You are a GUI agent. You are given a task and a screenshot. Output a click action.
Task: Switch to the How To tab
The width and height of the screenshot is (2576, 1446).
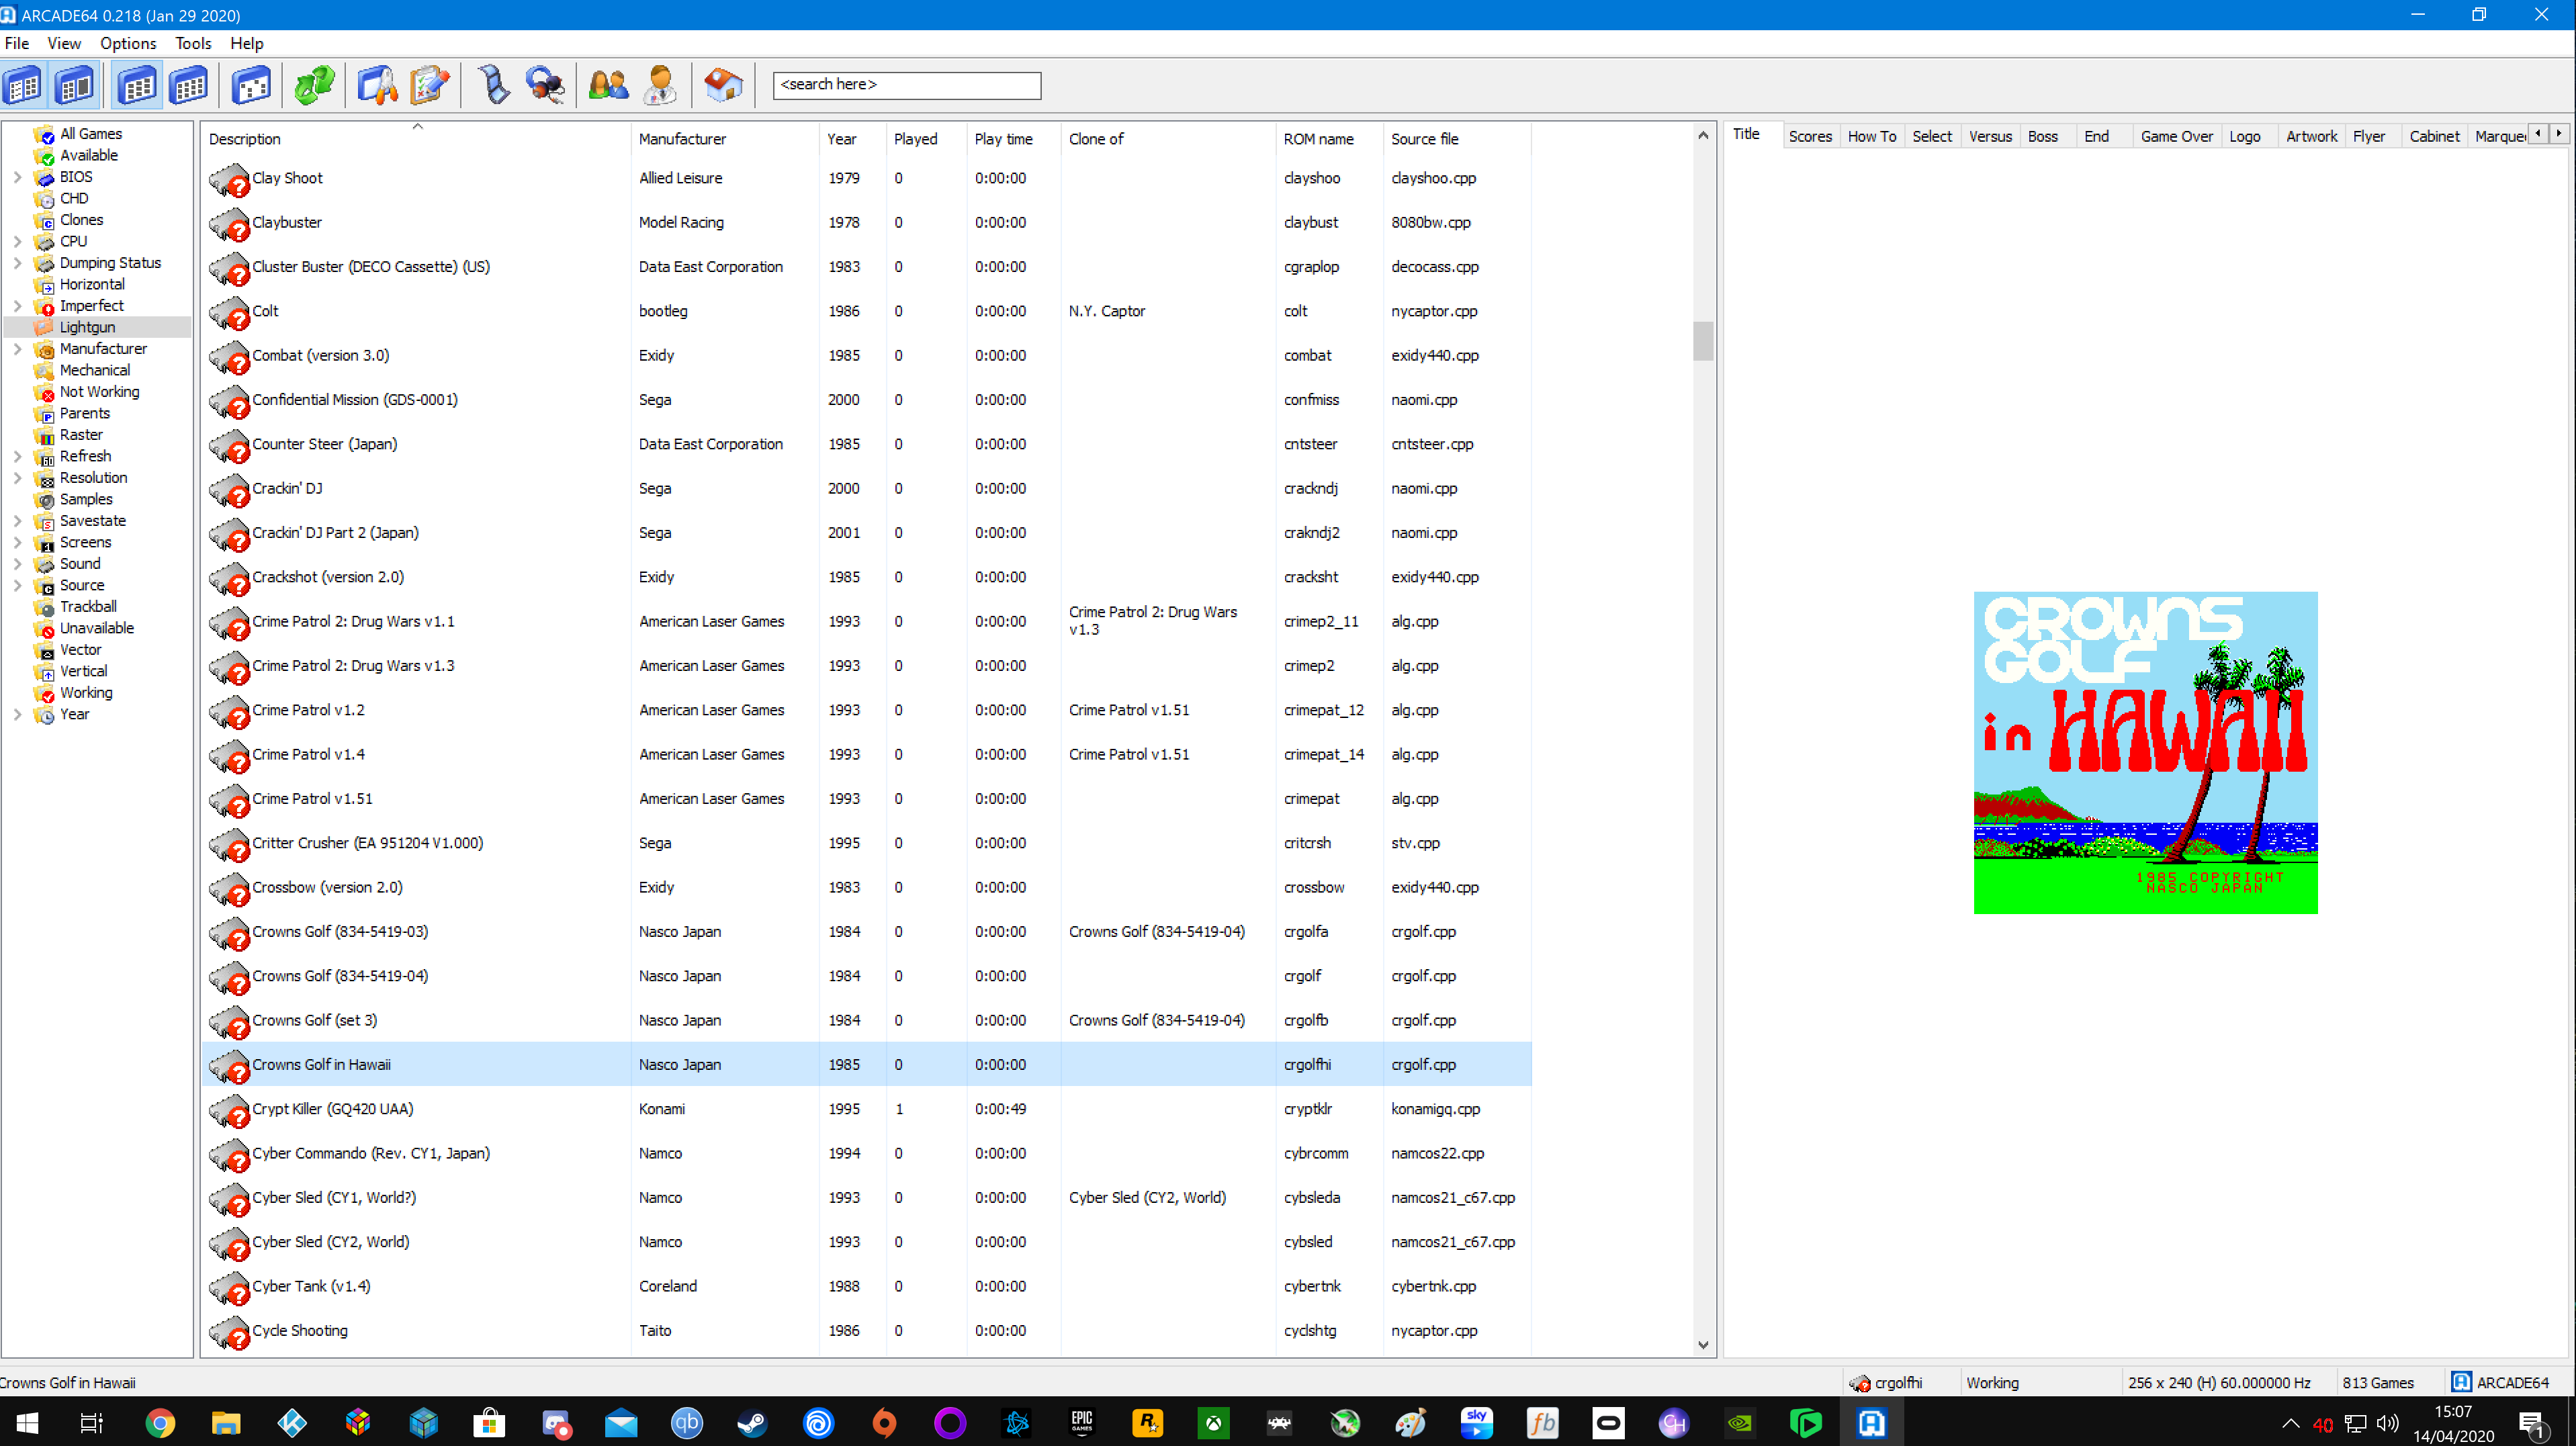[1871, 136]
